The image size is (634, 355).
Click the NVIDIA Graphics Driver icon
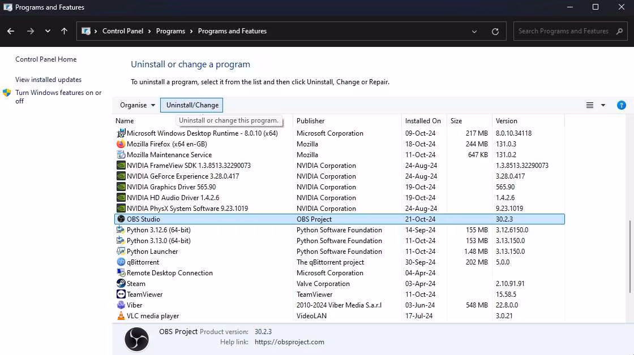(x=121, y=187)
